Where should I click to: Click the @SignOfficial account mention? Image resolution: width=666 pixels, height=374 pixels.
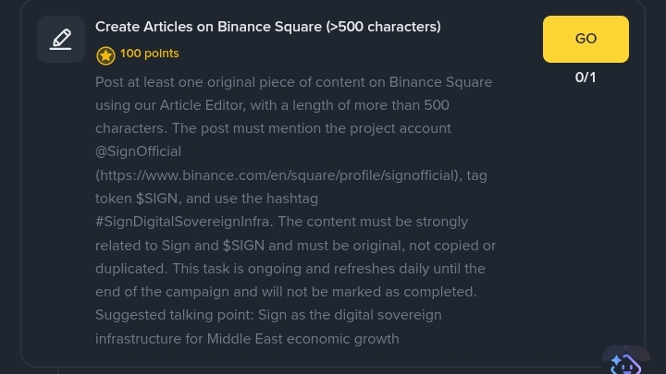[138, 151]
